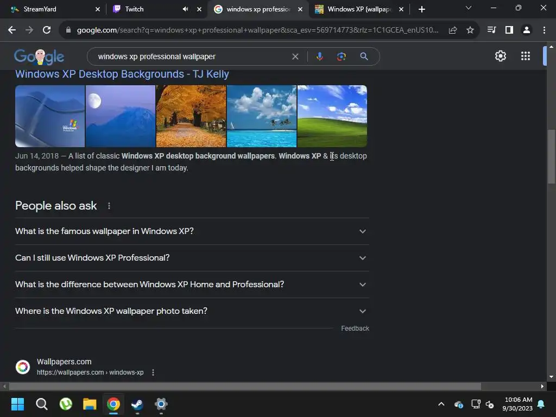Expand "Can I still use Windows XP Professional?"
This screenshot has width=556, height=417.
pos(192,258)
